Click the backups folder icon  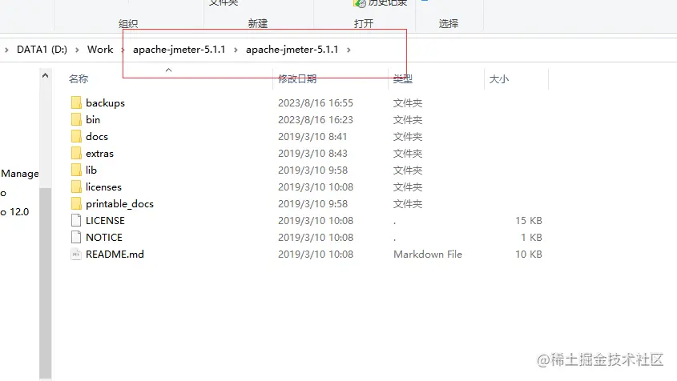coord(76,102)
